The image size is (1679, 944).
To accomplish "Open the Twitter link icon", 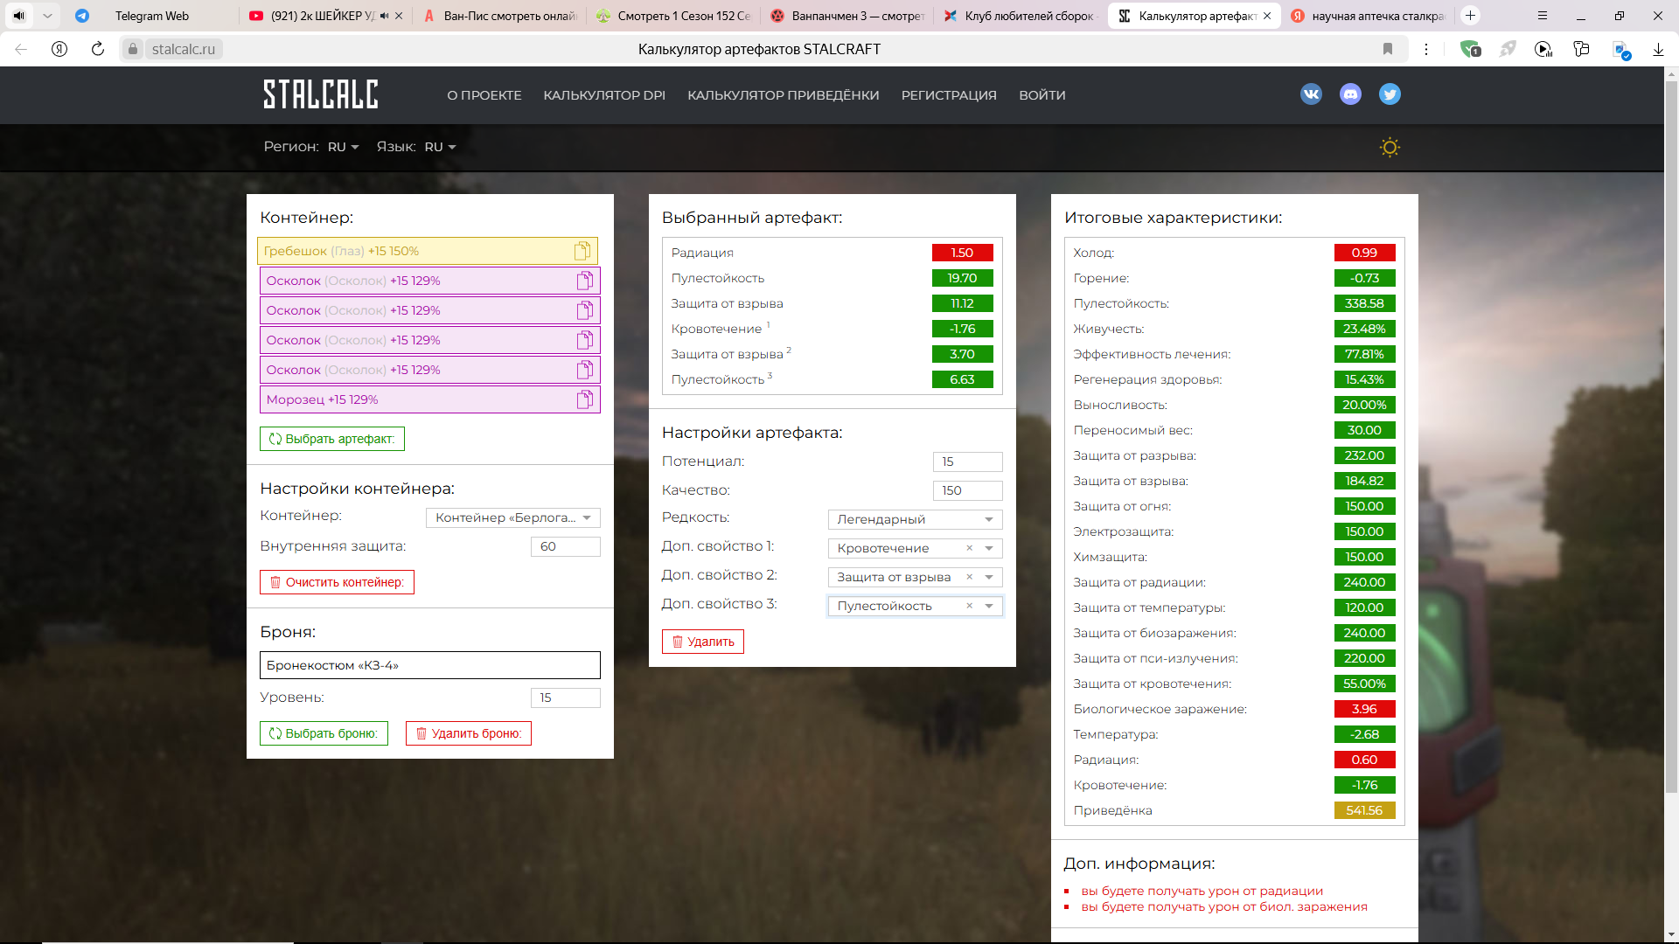I will (1390, 94).
